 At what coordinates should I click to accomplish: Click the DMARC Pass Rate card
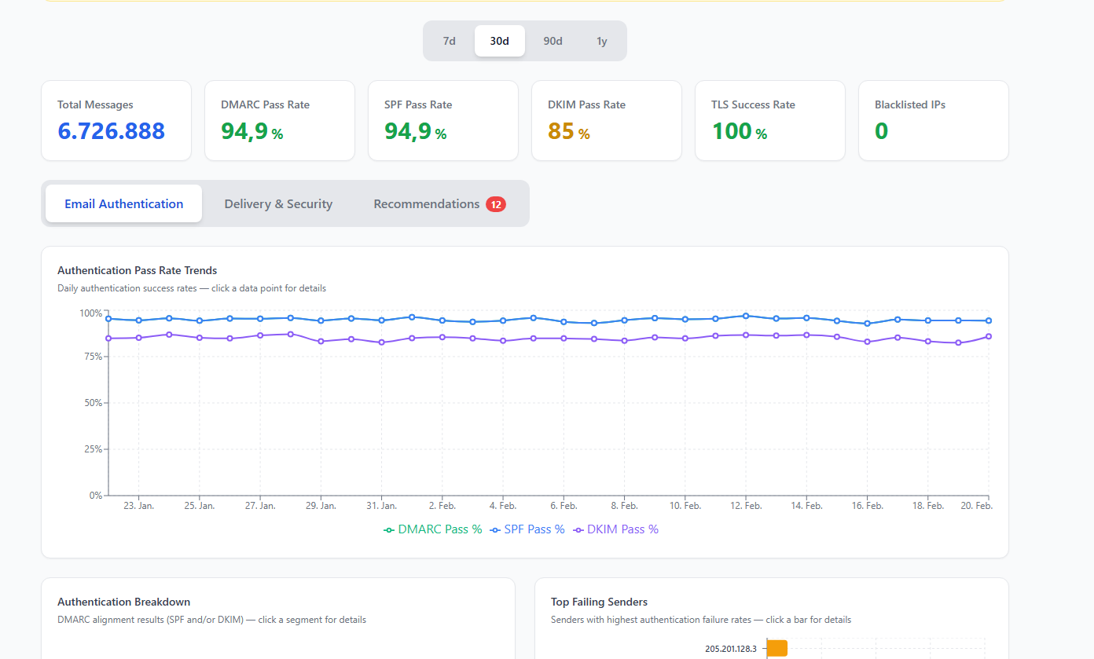(x=279, y=120)
